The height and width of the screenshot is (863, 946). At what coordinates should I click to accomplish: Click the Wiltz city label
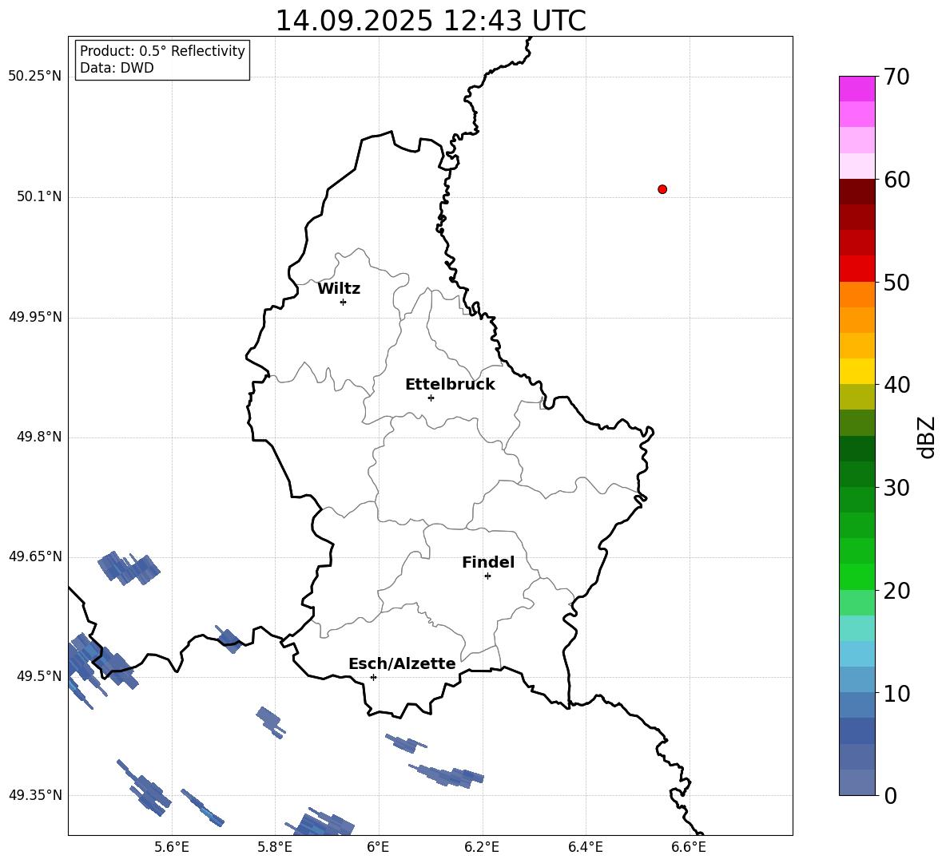339,289
